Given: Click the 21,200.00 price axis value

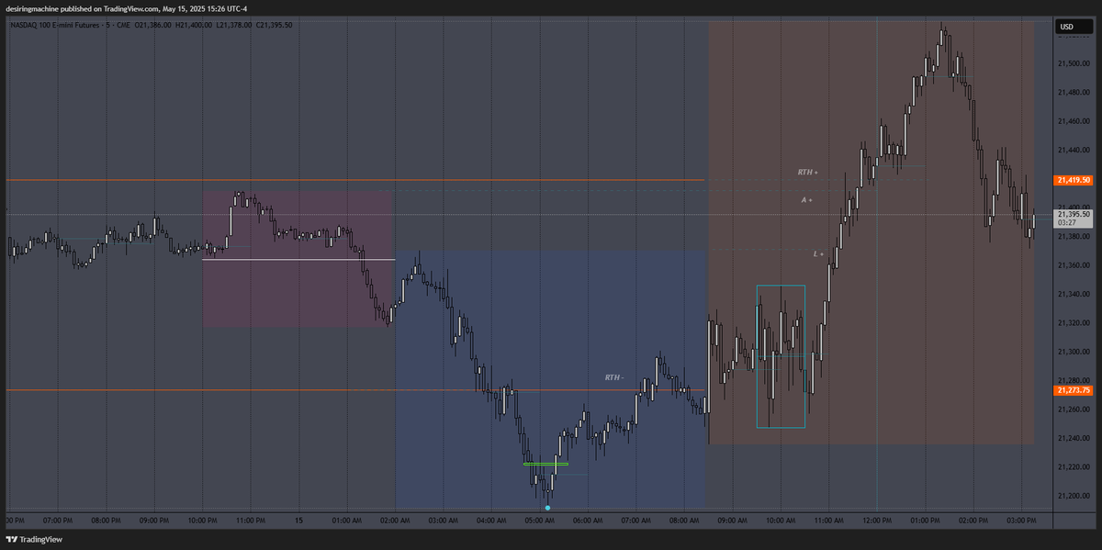Looking at the screenshot, I should (1074, 496).
